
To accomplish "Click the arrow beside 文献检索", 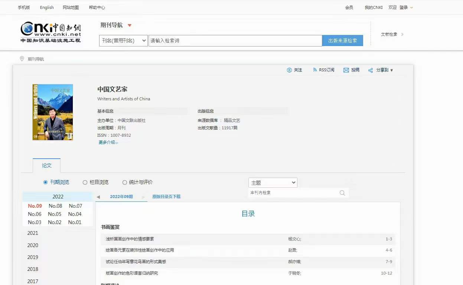I will click(402, 34).
